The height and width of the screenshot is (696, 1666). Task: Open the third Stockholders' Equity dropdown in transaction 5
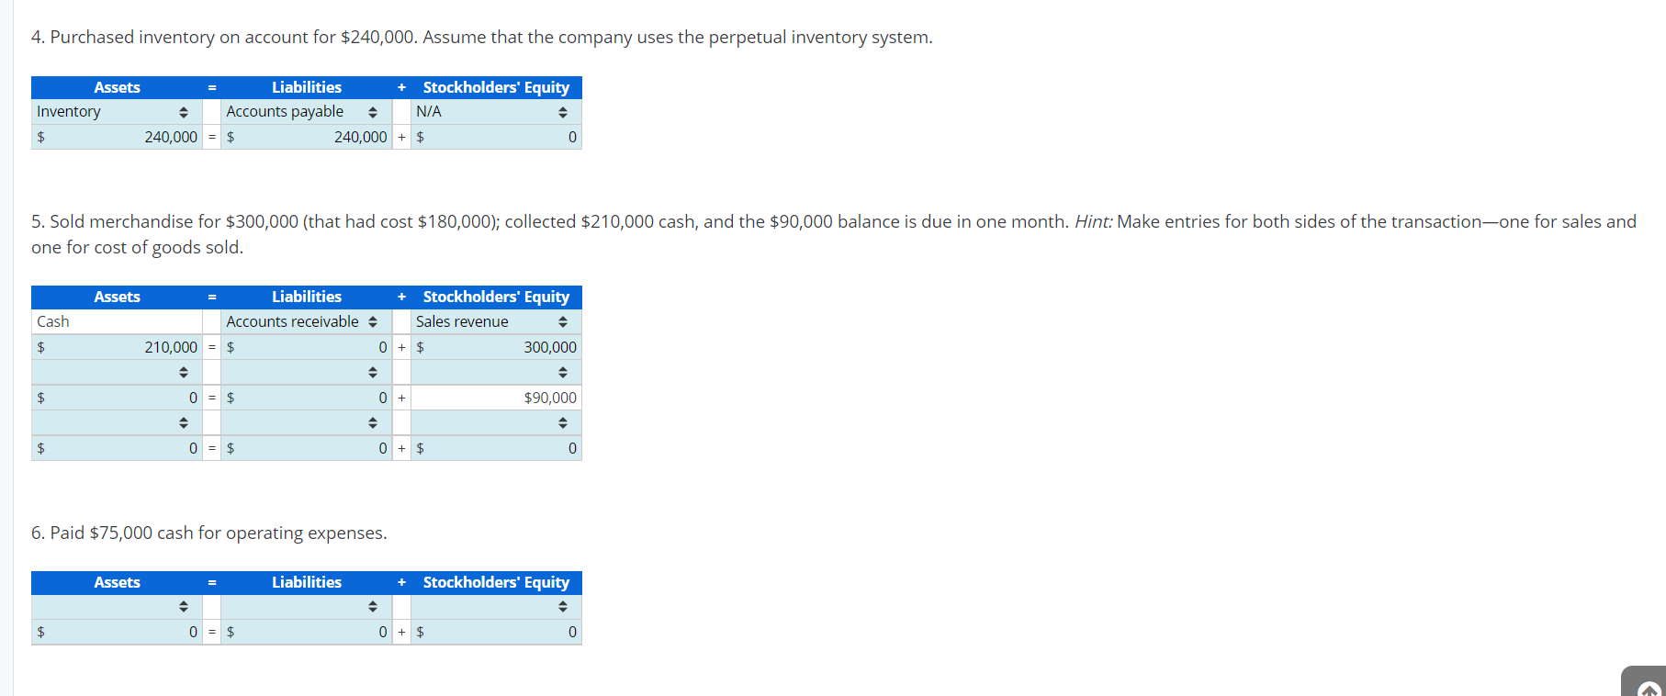pos(563,422)
